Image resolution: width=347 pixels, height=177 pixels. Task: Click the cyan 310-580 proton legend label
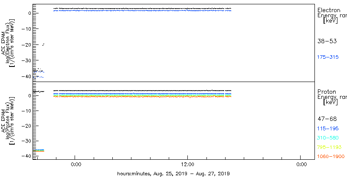pyautogui.click(x=328, y=138)
